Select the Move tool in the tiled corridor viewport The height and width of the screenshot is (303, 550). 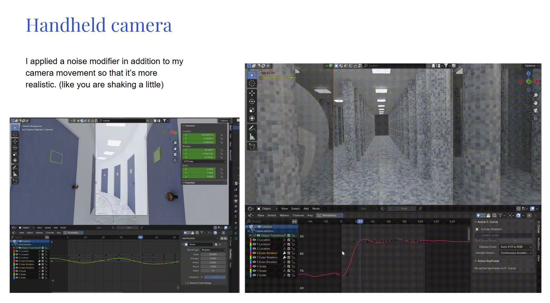point(252,93)
